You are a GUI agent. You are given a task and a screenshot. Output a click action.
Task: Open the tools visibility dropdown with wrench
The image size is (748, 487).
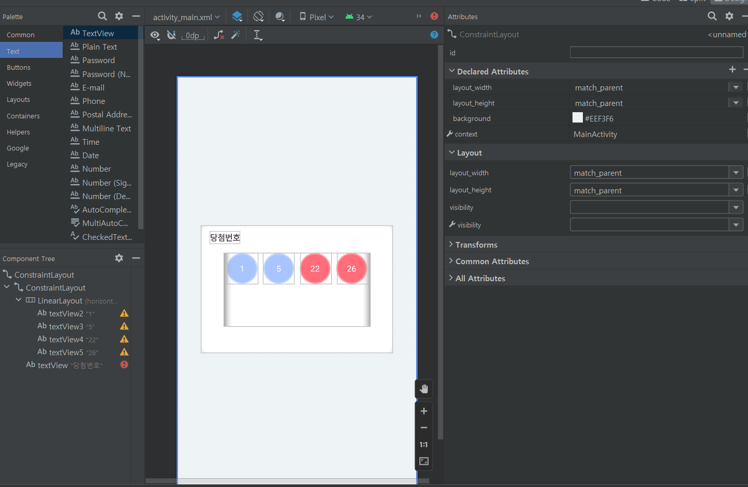656,225
